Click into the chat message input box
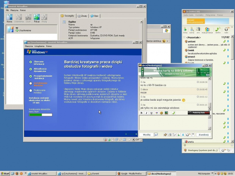Screen dimensions: 235x176 pos(174,122)
